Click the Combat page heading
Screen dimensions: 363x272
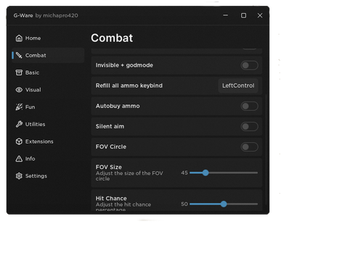click(x=112, y=38)
